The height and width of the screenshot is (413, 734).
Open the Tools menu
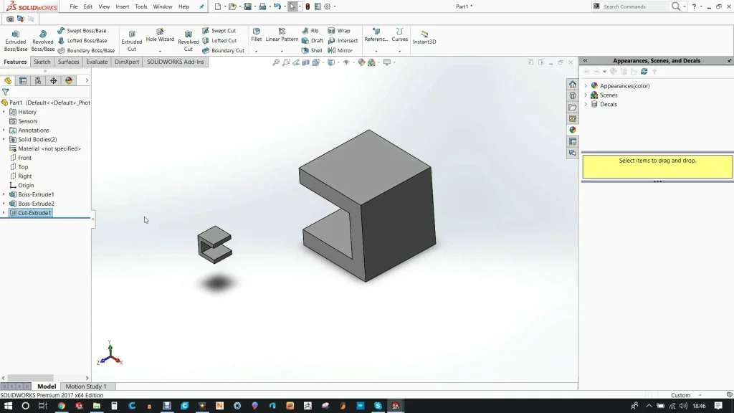[x=141, y=6]
